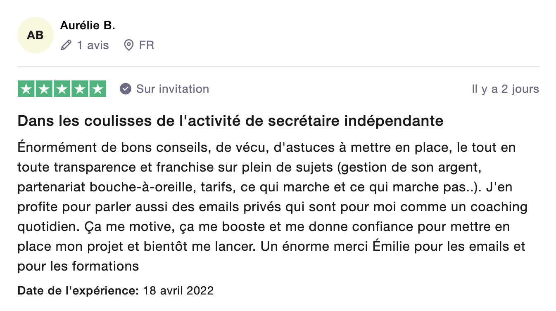Click the first green rating star
The width and height of the screenshot is (556, 311).
[x=26, y=89]
